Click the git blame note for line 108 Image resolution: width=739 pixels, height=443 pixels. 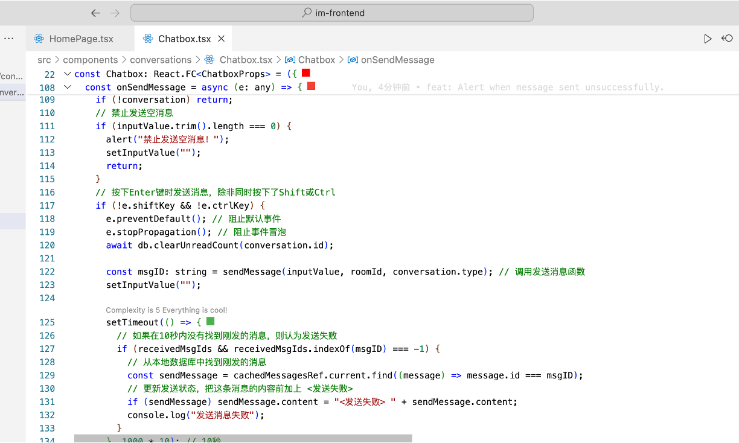(508, 88)
